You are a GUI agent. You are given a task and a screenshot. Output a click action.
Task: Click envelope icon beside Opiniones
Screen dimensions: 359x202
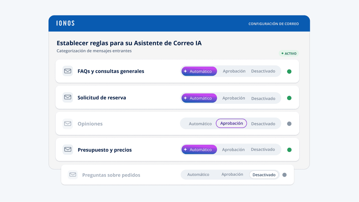pyautogui.click(x=68, y=124)
